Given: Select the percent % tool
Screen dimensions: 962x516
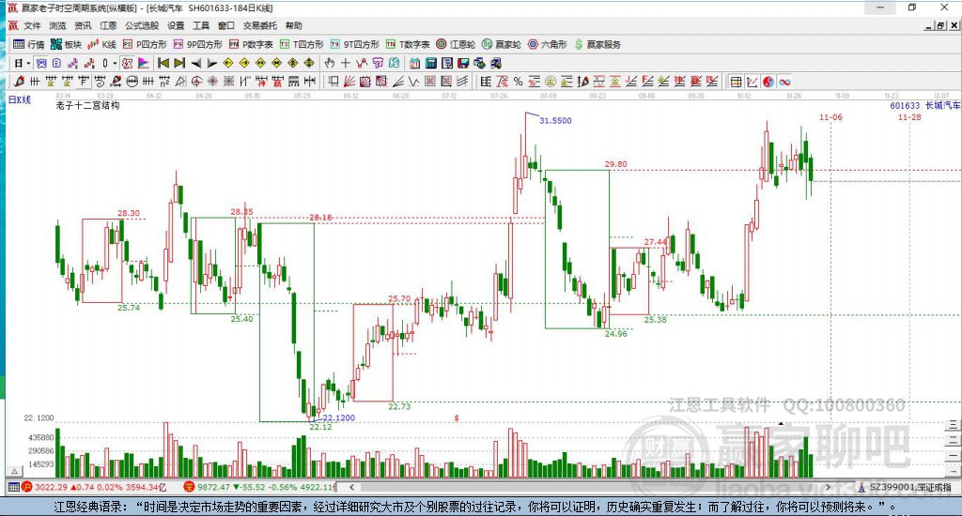Looking at the screenshot, I should click(518, 82).
